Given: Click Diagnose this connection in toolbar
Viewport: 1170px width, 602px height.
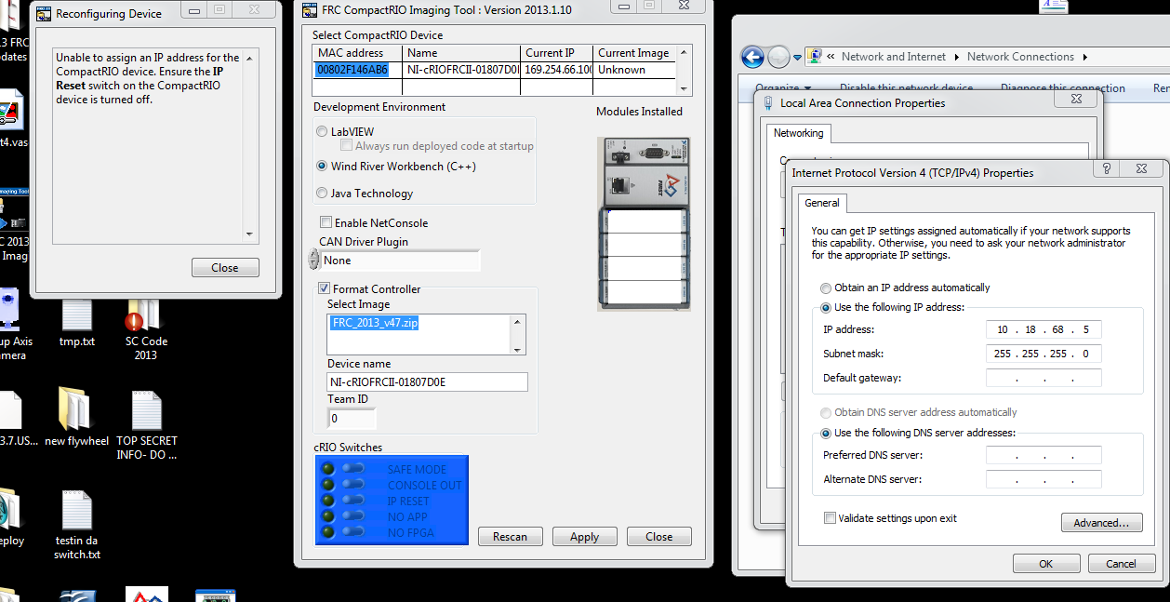Looking at the screenshot, I should coord(1062,88).
